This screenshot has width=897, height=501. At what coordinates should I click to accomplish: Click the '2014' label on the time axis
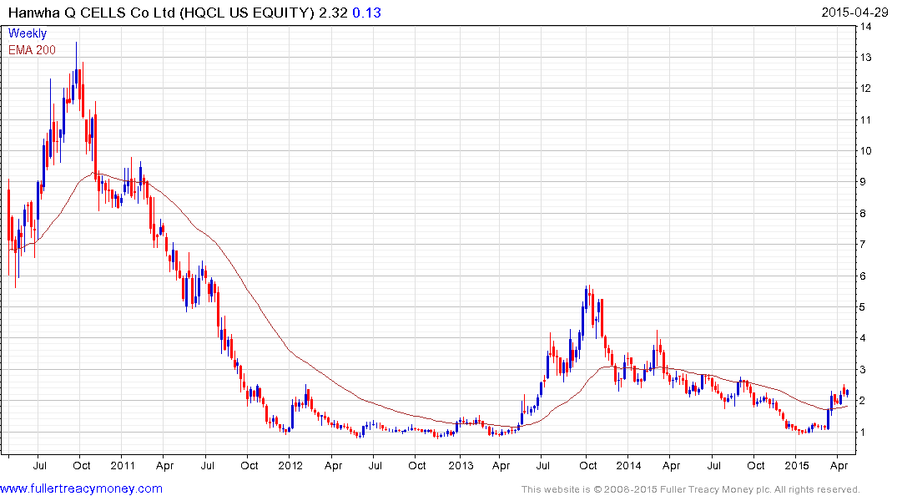[628, 465]
